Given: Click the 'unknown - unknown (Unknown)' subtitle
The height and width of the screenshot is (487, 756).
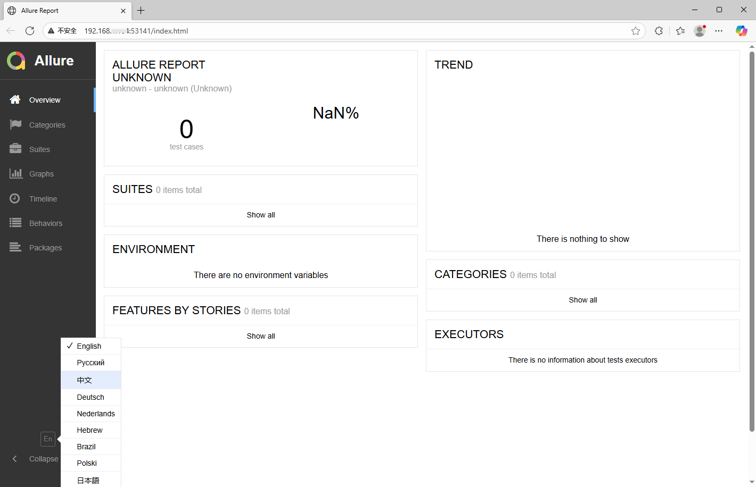Looking at the screenshot, I should 172,88.
